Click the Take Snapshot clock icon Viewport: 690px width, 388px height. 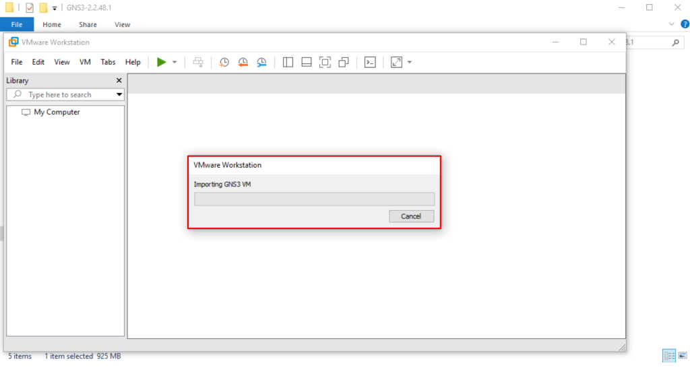tap(224, 62)
